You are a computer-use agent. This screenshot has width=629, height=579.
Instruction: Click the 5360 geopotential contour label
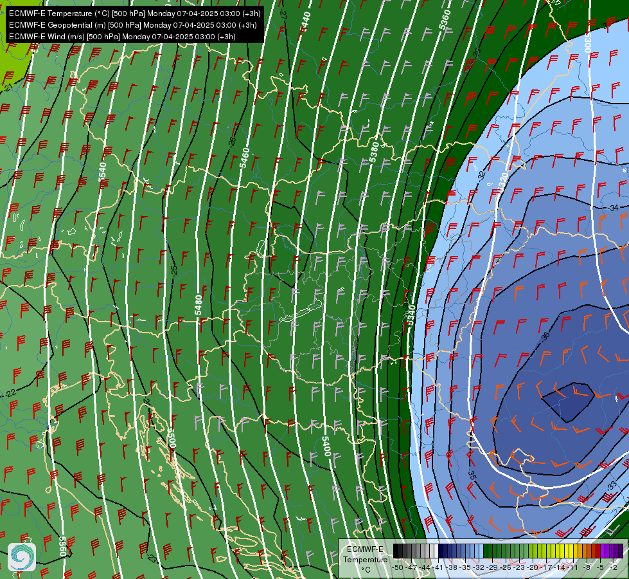tap(445, 20)
